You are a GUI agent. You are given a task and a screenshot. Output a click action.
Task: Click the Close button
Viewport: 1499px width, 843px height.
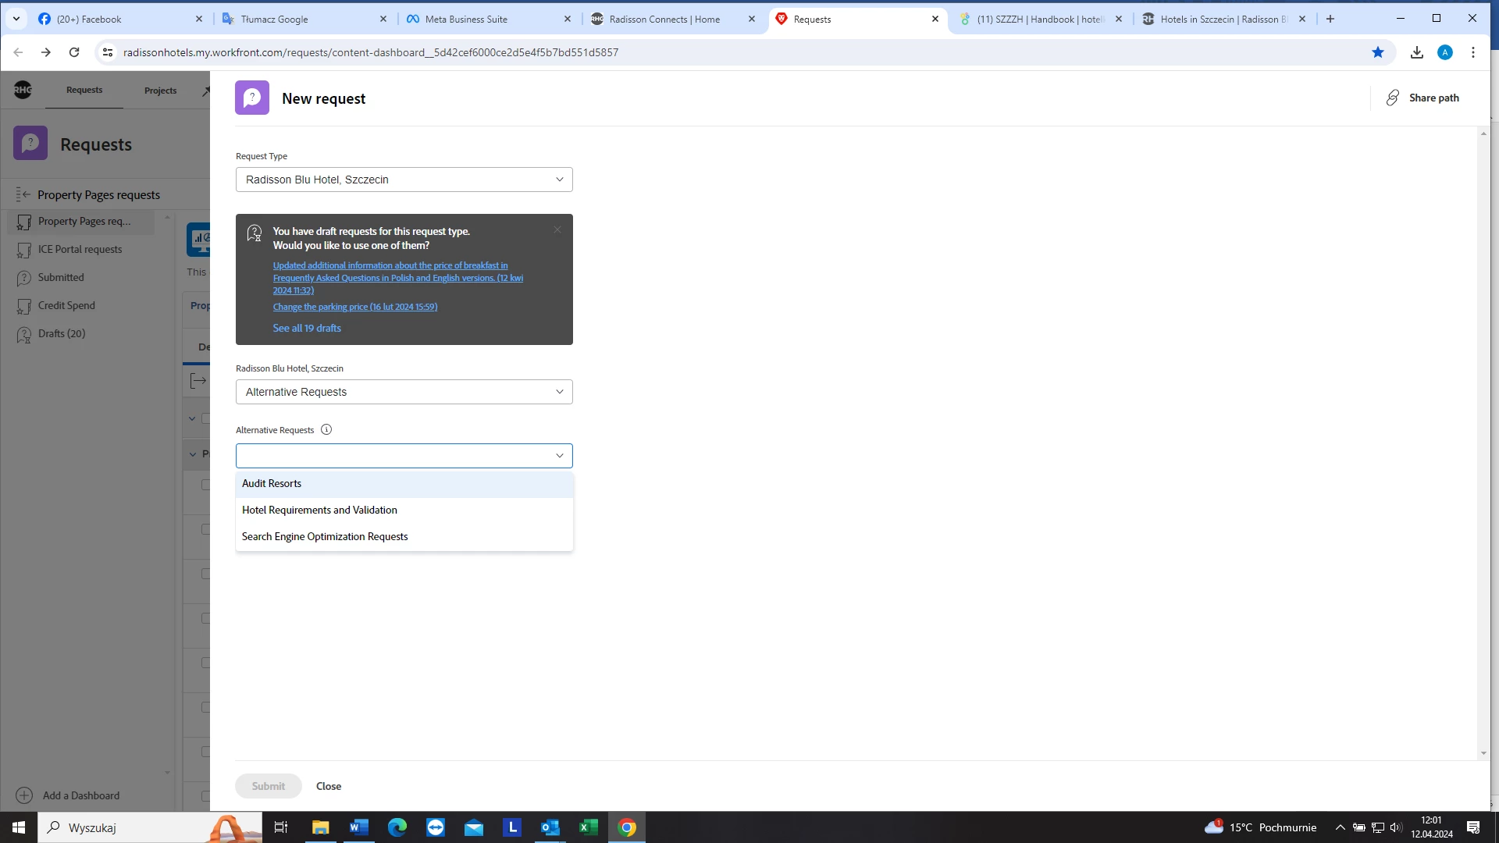(329, 786)
